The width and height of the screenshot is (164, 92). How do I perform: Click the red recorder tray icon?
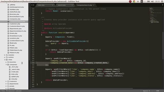(x=130, y=2)
